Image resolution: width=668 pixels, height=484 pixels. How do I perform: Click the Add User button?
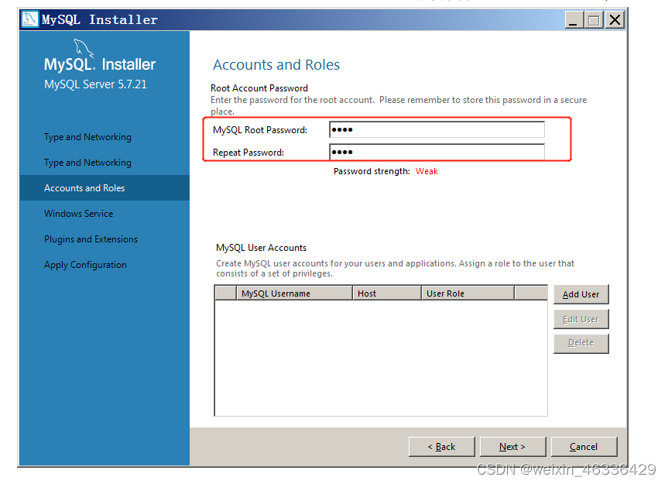[581, 294]
